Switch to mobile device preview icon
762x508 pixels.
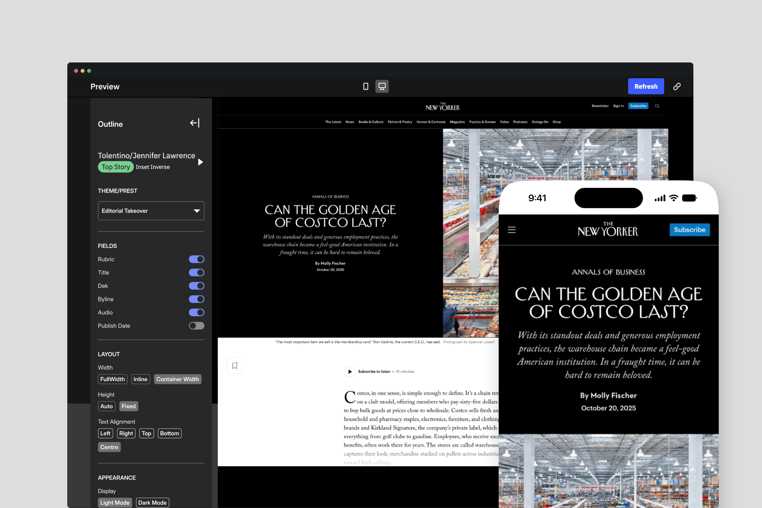366,86
